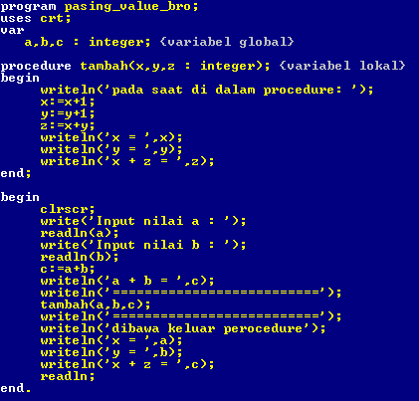419x401 pixels.
Task: Place cursor on the uses crt line
Action: coord(36,18)
